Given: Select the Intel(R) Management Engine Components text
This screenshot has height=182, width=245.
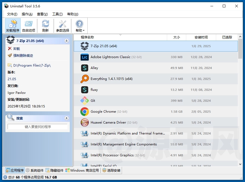Looking at the screenshot, I should [x=124, y=144].
